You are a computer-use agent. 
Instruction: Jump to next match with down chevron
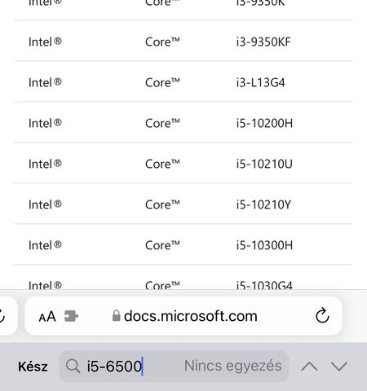pyautogui.click(x=339, y=367)
